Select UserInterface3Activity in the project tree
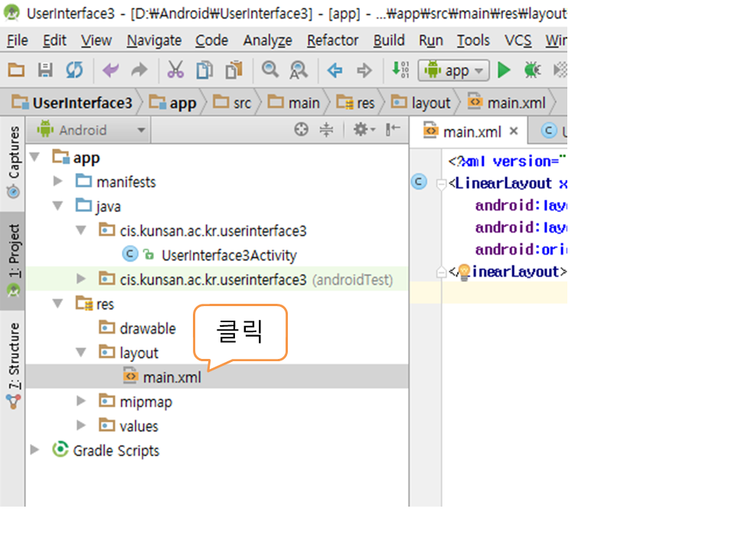This screenshot has width=735, height=551. (228, 255)
